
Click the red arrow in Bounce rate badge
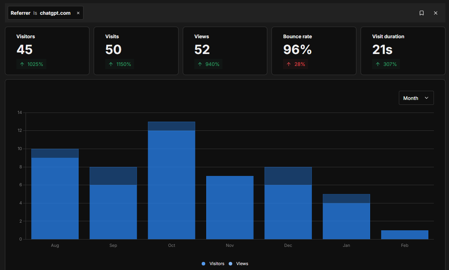[289, 64]
